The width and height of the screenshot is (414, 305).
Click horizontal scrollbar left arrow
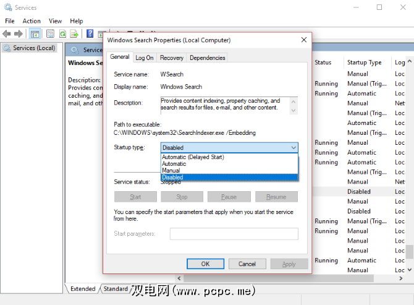(x=179, y=278)
